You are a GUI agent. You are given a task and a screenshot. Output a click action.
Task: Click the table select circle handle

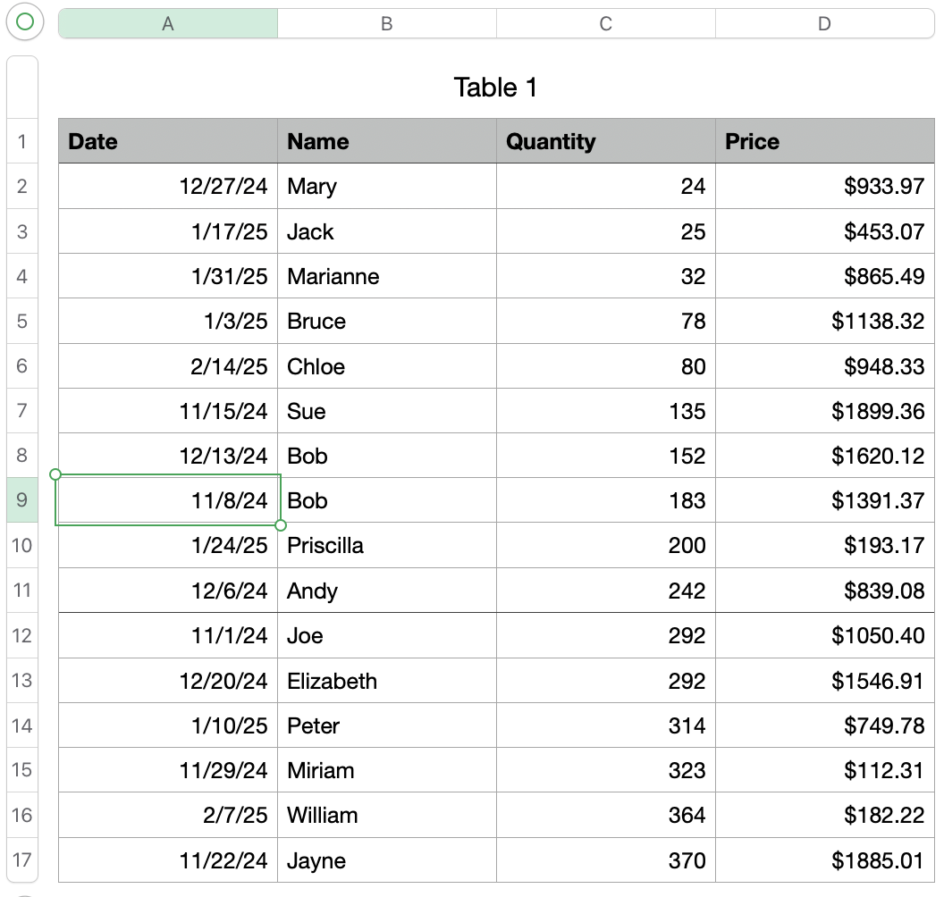click(25, 22)
